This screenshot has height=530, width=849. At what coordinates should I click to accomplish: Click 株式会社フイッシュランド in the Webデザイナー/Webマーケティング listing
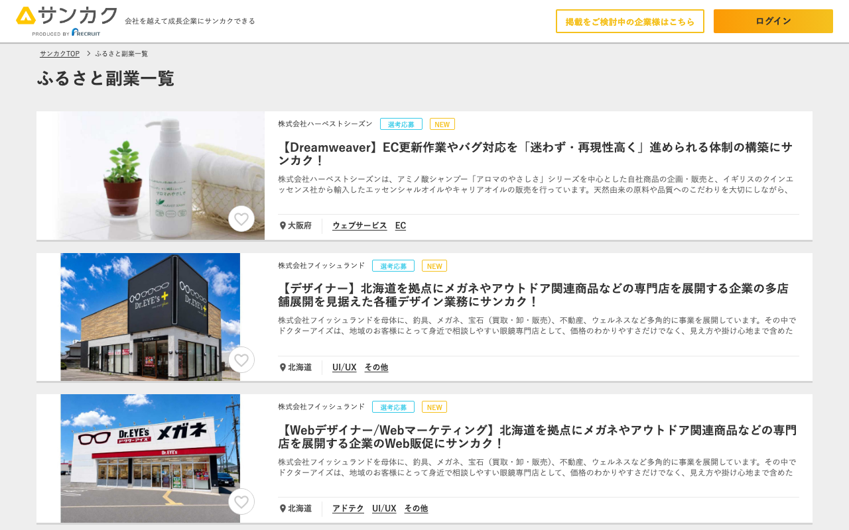pyautogui.click(x=321, y=407)
